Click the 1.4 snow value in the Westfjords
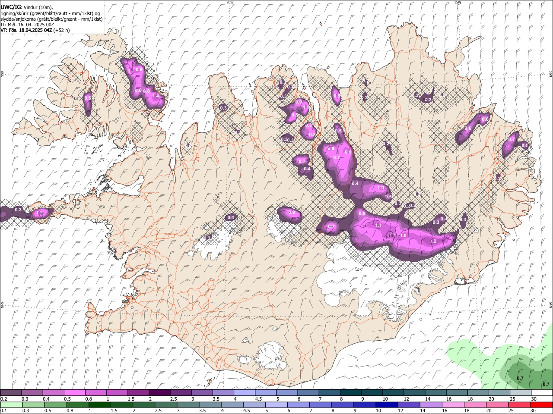 [156, 96]
